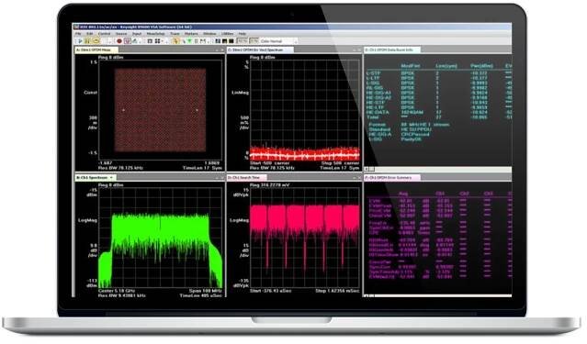Click the grid trace layout icon
The width and height of the screenshot is (587, 344).
[x=158, y=41]
